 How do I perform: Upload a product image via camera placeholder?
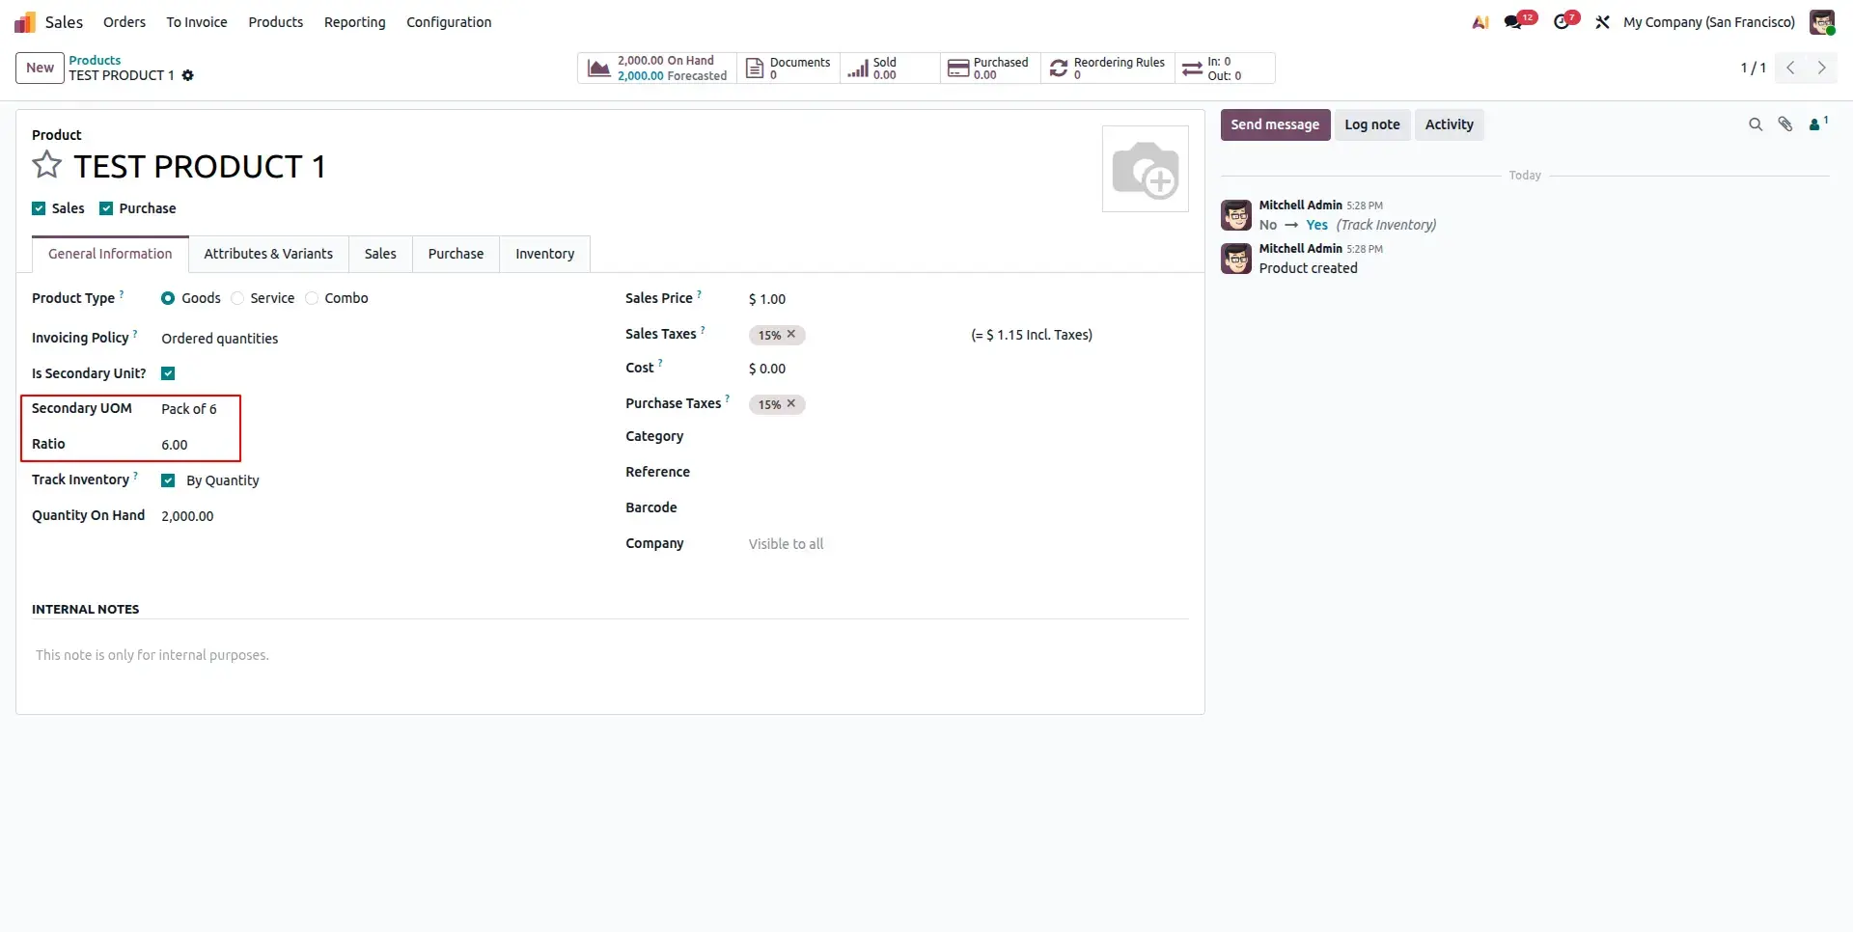click(x=1145, y=169)
